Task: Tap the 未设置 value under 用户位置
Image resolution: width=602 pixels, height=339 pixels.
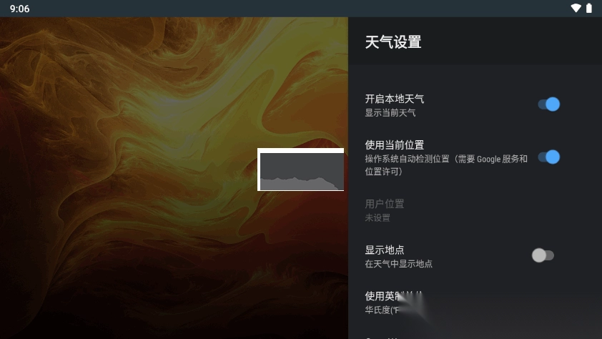Action: click(378, 217)
